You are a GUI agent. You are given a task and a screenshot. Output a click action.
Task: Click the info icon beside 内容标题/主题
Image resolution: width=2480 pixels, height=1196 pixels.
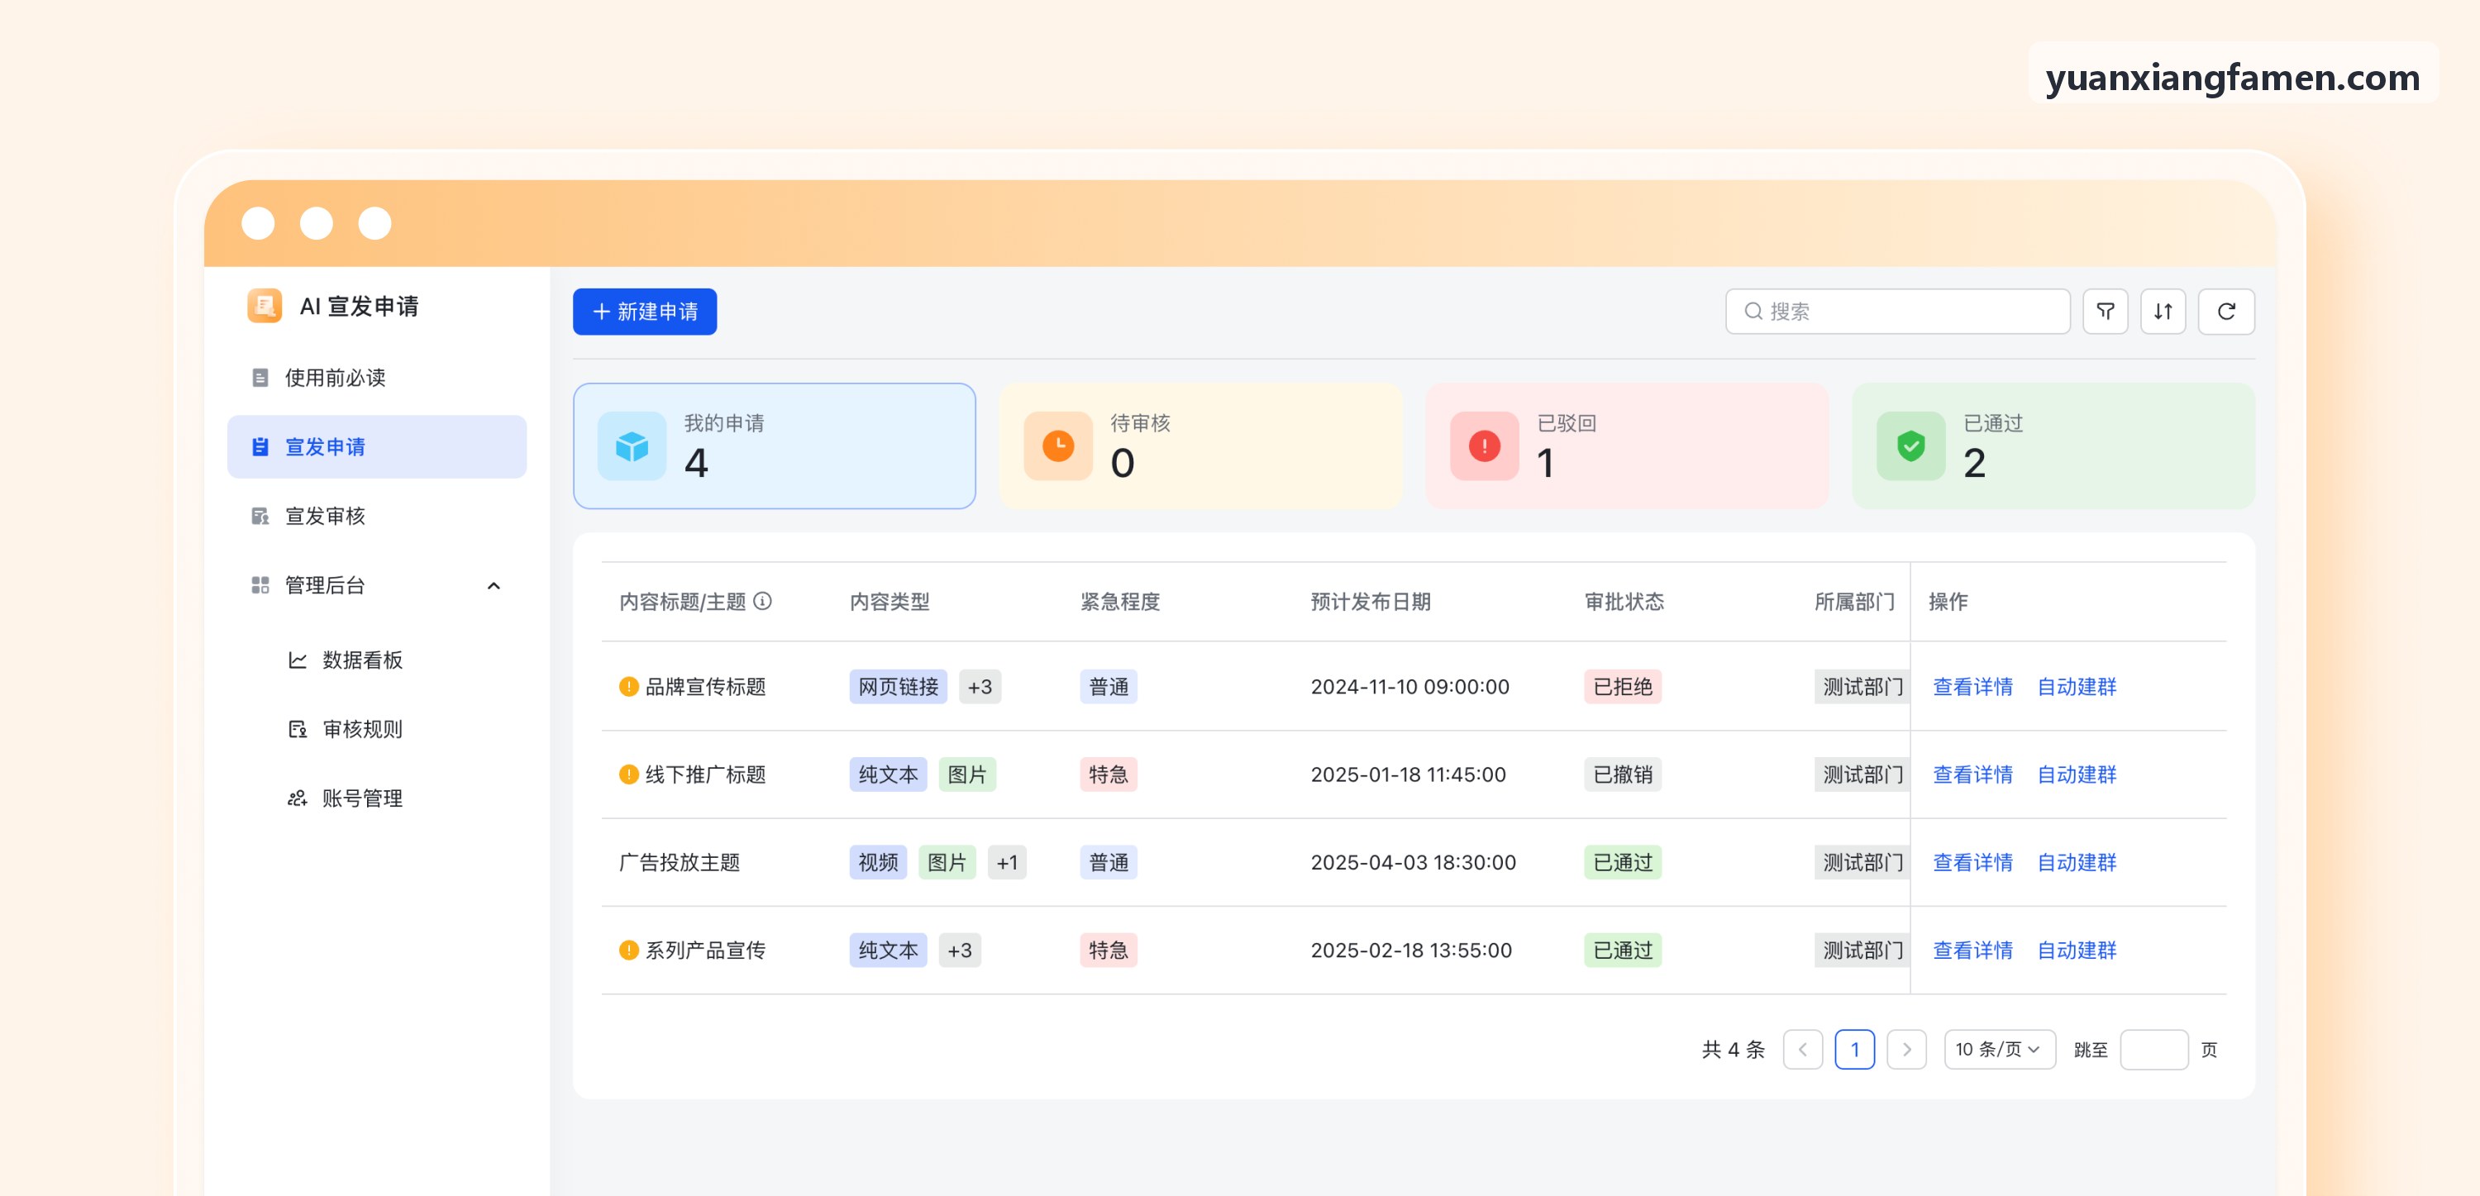pyautogui.click(x=762, y=601)
